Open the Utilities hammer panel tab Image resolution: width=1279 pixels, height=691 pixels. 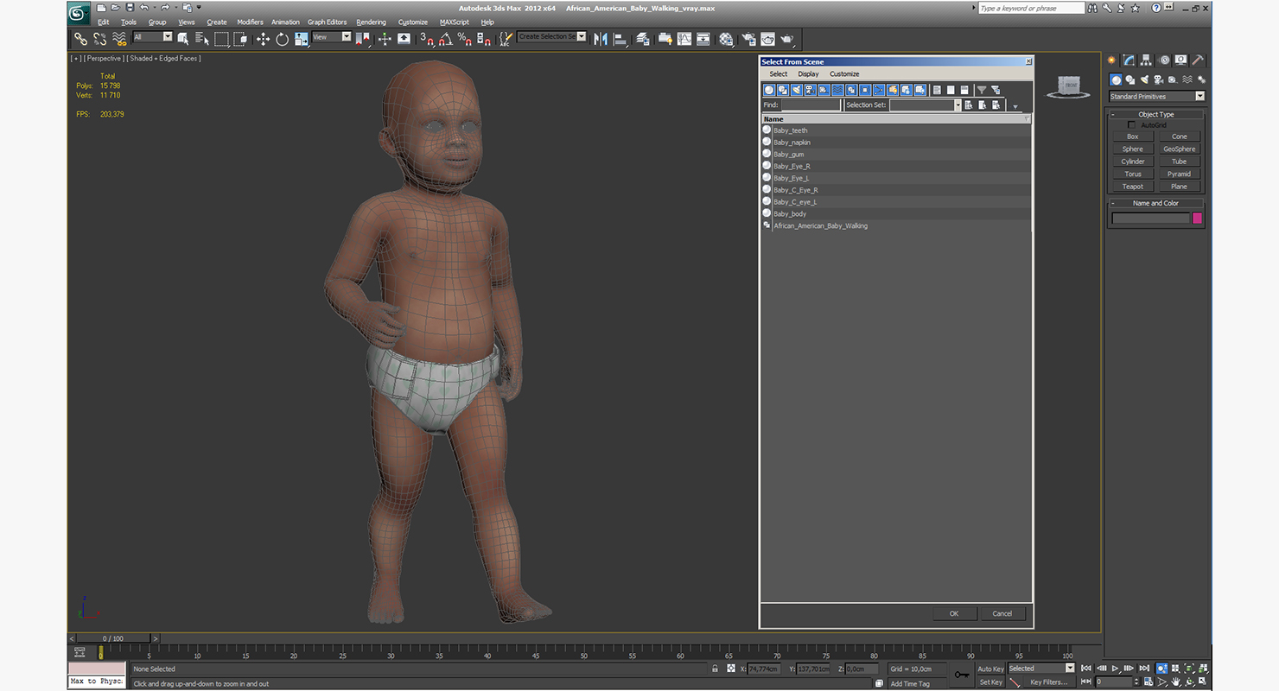pyautogui.click(x=1198, y=60)
